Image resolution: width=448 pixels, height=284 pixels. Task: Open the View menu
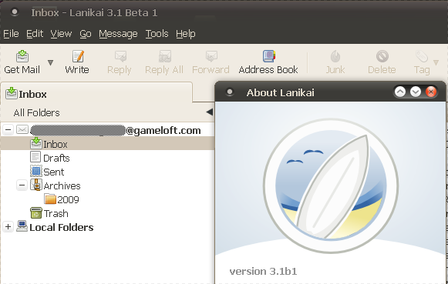[x=61, y=34]
